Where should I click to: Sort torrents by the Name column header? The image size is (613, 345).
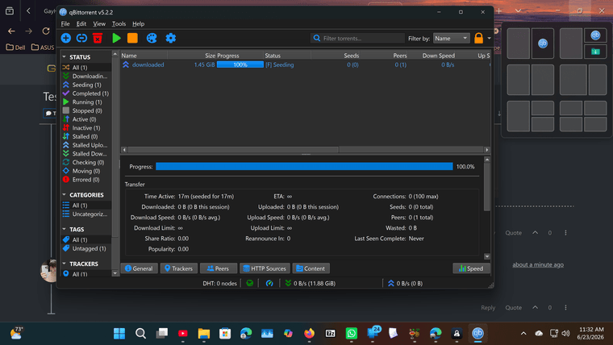(144, 56)
